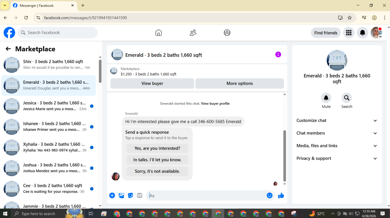Open the Facebook menu grid icon
Screen dimensions: 390x218
(349, 33)
